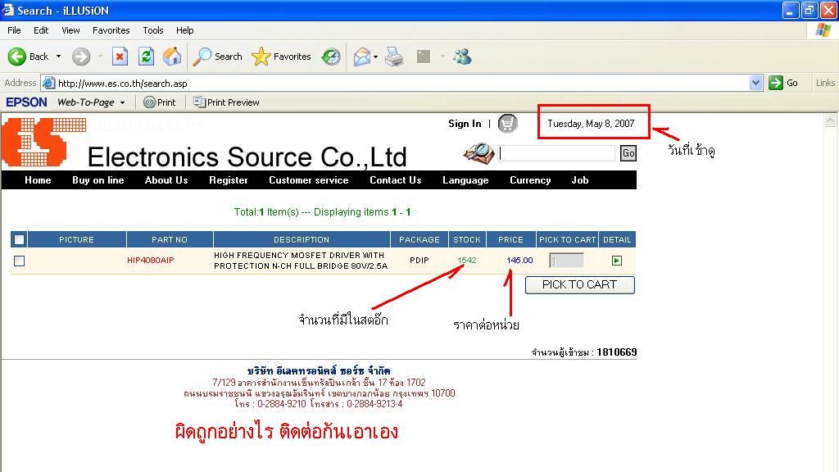Click the price value 145.00

pos(519,260)
